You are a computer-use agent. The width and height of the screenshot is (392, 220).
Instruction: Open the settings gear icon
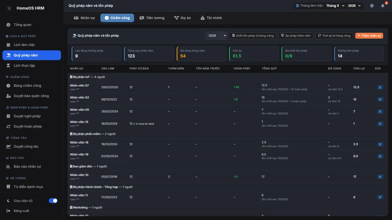pyautogui.click(x=372, y=6)
